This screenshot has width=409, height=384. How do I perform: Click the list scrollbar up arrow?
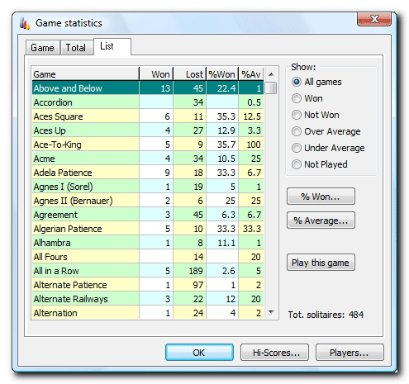(x=271, y=74)
